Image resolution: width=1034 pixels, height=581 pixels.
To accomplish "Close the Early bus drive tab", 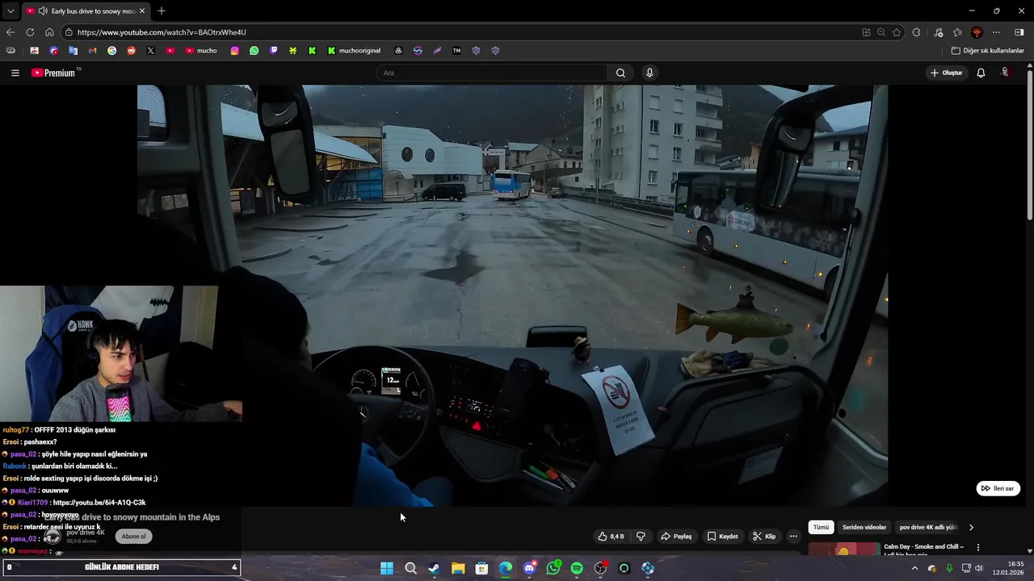I will 142,10.
